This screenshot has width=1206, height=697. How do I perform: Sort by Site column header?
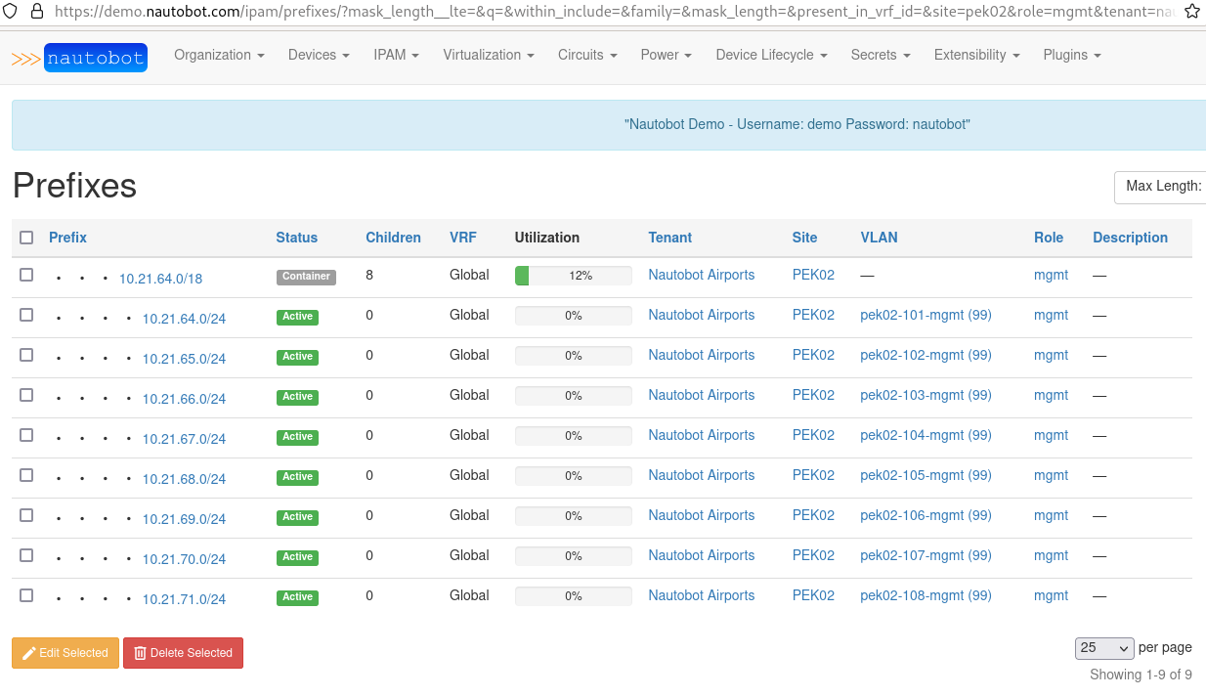coord(804,238)
